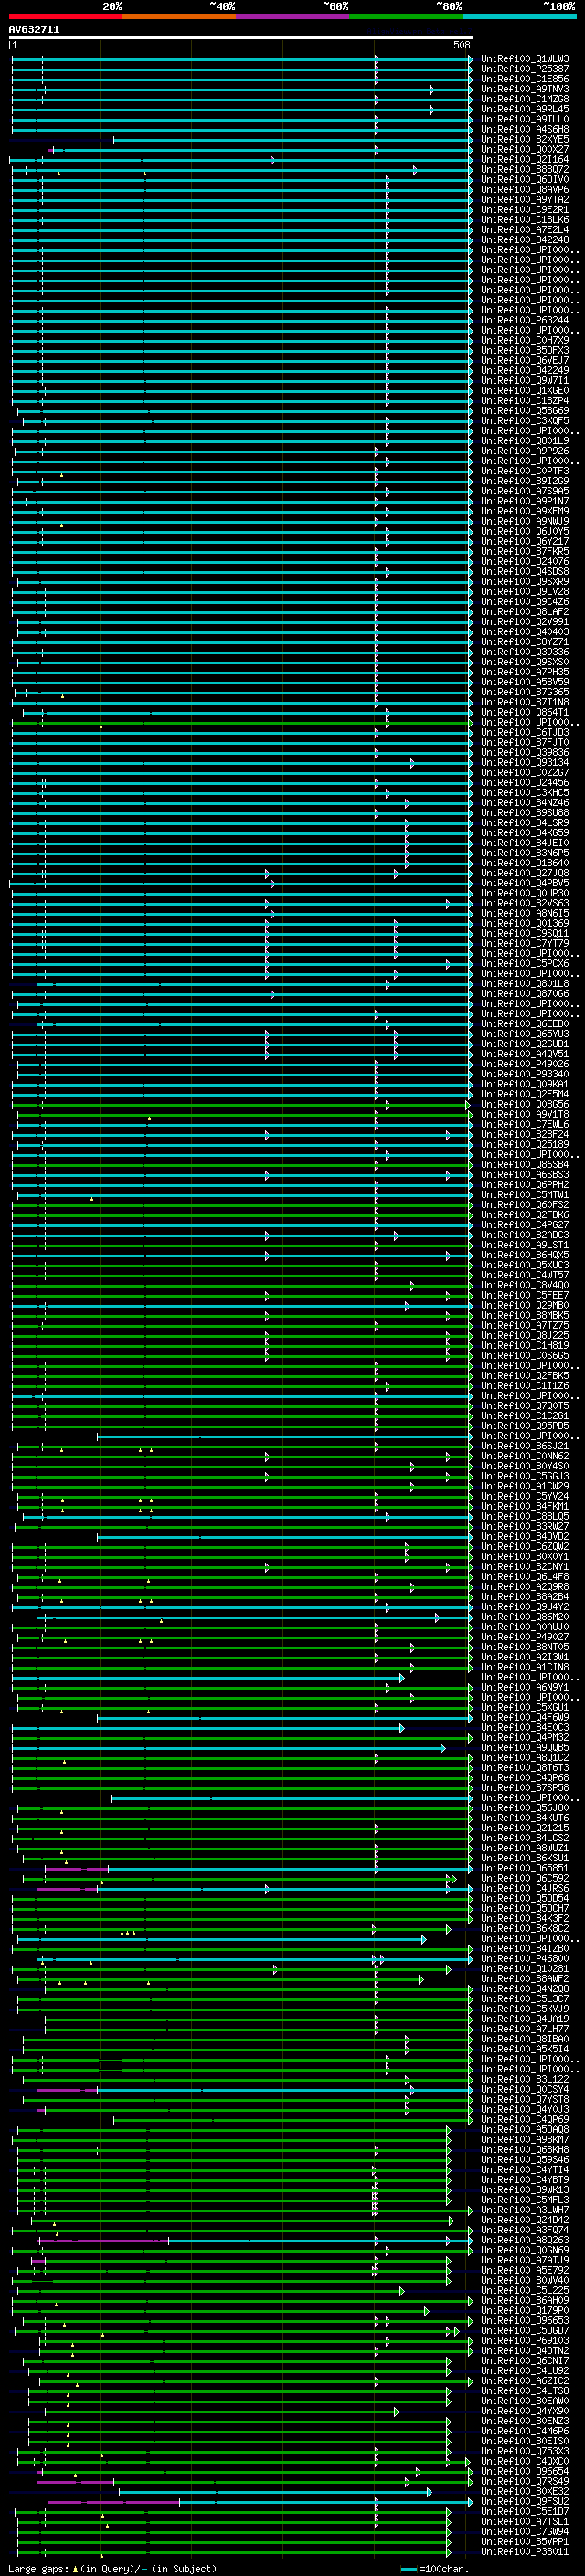Select the UniRef100_A8Q263 hit
The image size is (585, 2576).
point(525,2240)
